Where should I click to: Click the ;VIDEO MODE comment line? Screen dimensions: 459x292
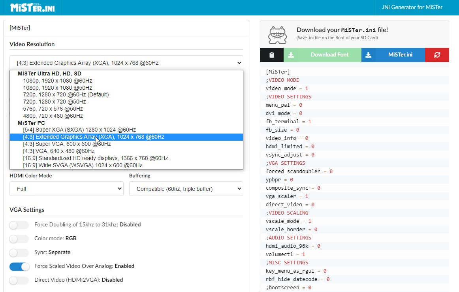tap(354, 80)
